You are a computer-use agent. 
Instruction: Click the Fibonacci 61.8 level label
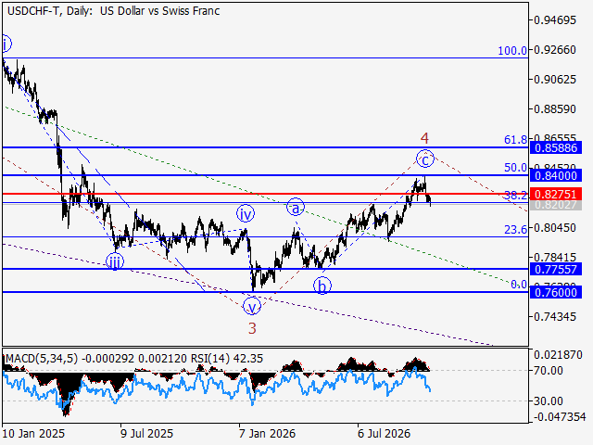pos(515,140)
